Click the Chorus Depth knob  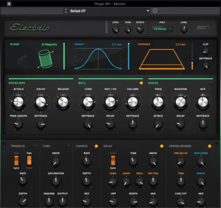pyautogui.click(x=87, y=181)
